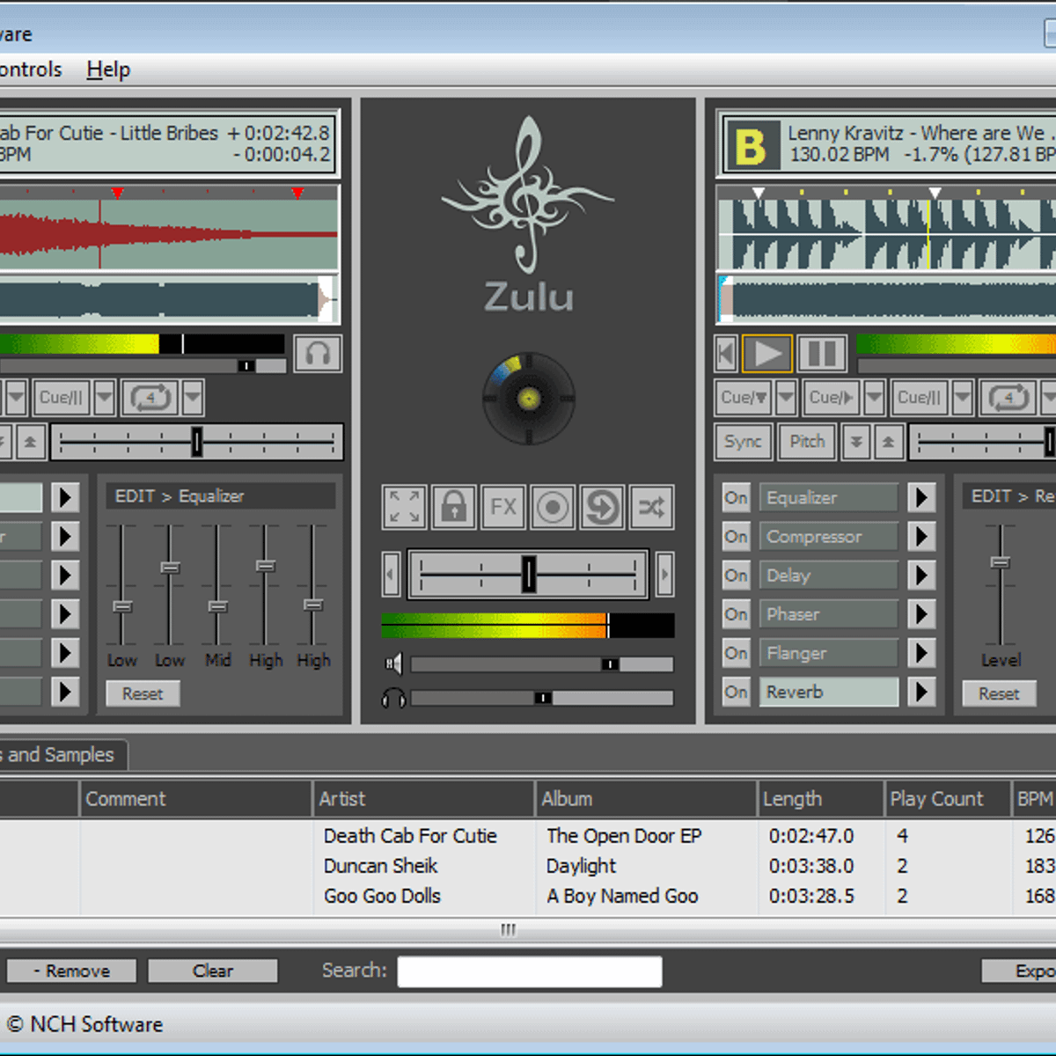Screen dimensions: 1056x1056
Task: Turn on the Equalizer effect on Deck B
Action: pyautogui.click(x=736, y=498)
